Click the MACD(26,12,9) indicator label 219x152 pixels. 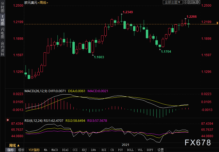[x=36, y=91]
